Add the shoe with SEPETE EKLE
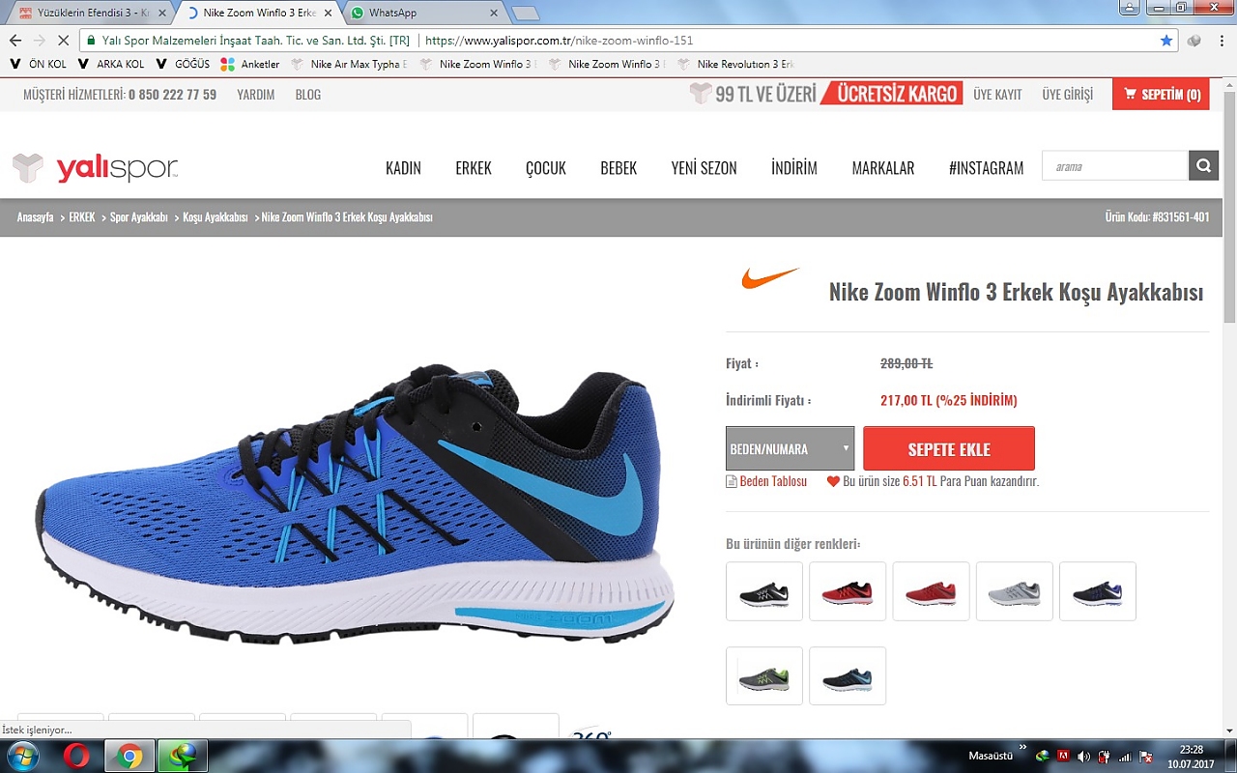Screen dimensions: 1237x773 pyautogui.click(x=949, y=448)
